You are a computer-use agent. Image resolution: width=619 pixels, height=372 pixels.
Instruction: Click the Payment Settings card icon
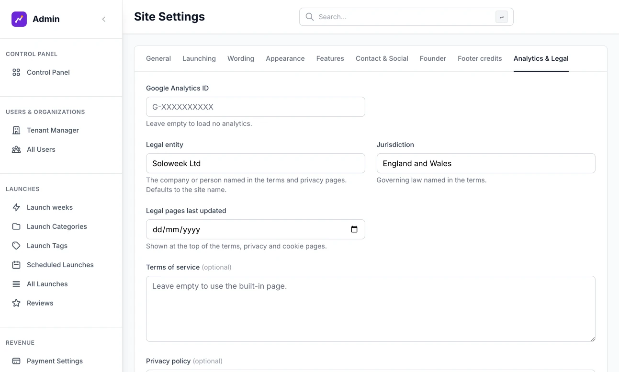(x=16, y=361)
